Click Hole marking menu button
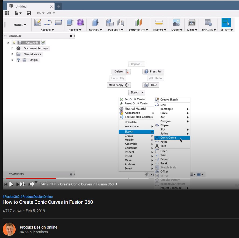 click(x=151, y=85)
